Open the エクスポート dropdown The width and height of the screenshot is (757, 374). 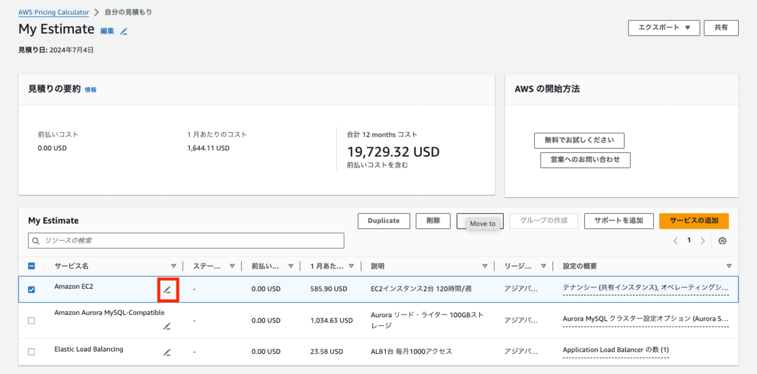pyautogui.click(x=664, y=28)
